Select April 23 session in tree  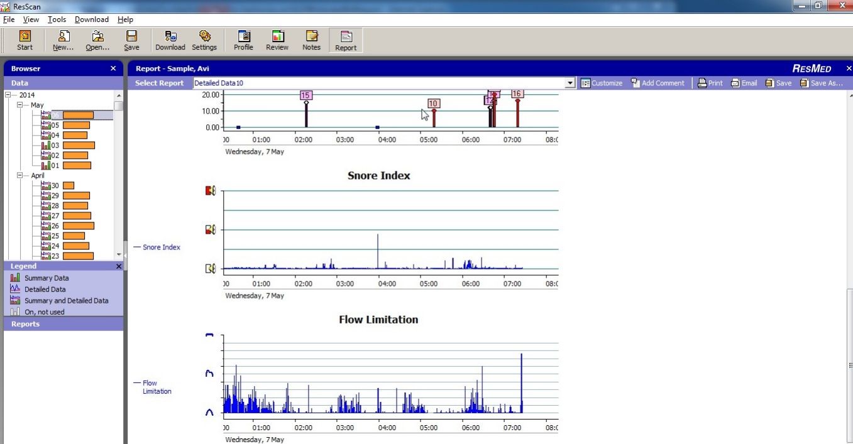click(x=67, y=256)
